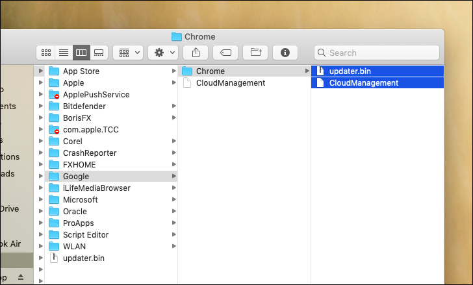Viewport: 473px width, 285px height.
Task: Select the Apple folder
Action: pyautogui.click(x=111, y=83)
